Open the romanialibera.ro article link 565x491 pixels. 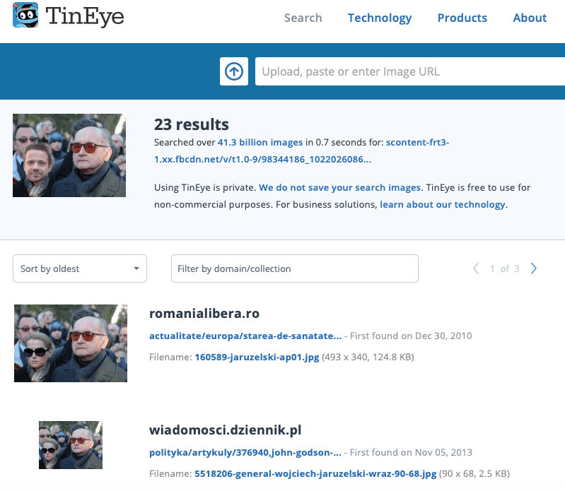tap(245, 336)
